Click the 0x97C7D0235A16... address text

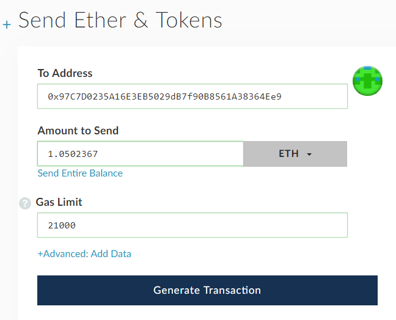coord(164,96)
